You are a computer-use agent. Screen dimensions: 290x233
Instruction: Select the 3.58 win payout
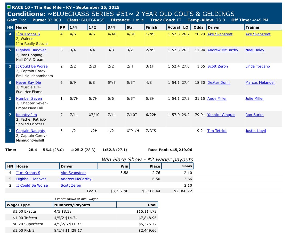[124, 173]
